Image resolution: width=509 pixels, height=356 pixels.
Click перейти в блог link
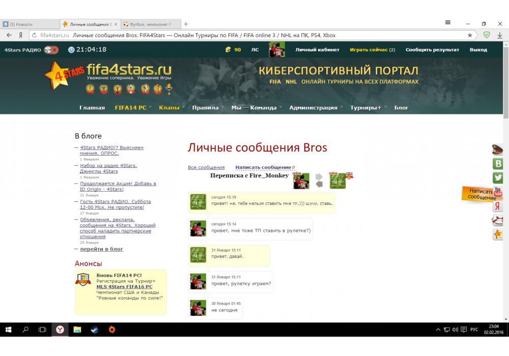[x=102, y=249]
